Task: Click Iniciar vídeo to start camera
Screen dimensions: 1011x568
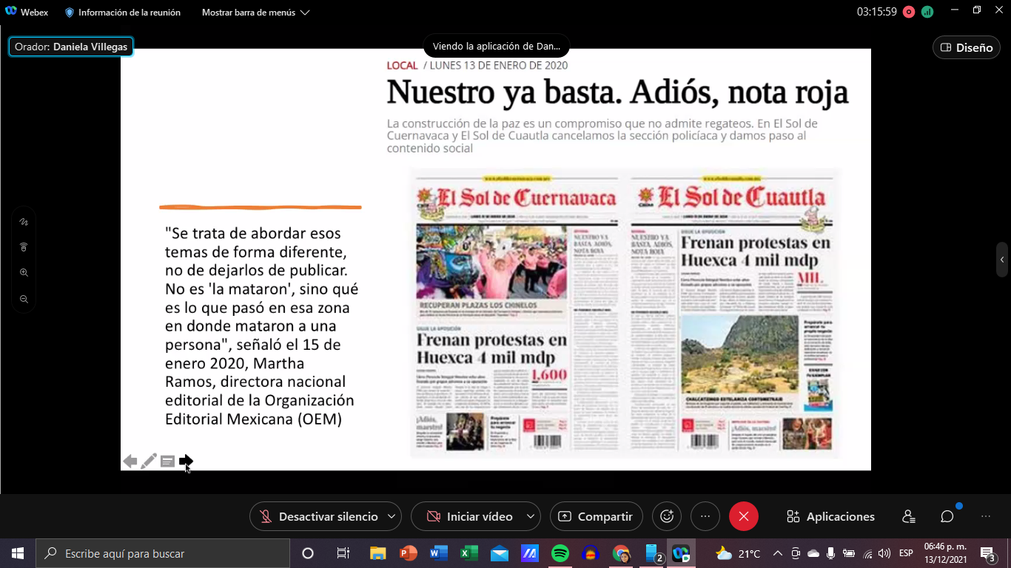Action: click(470, 516)
